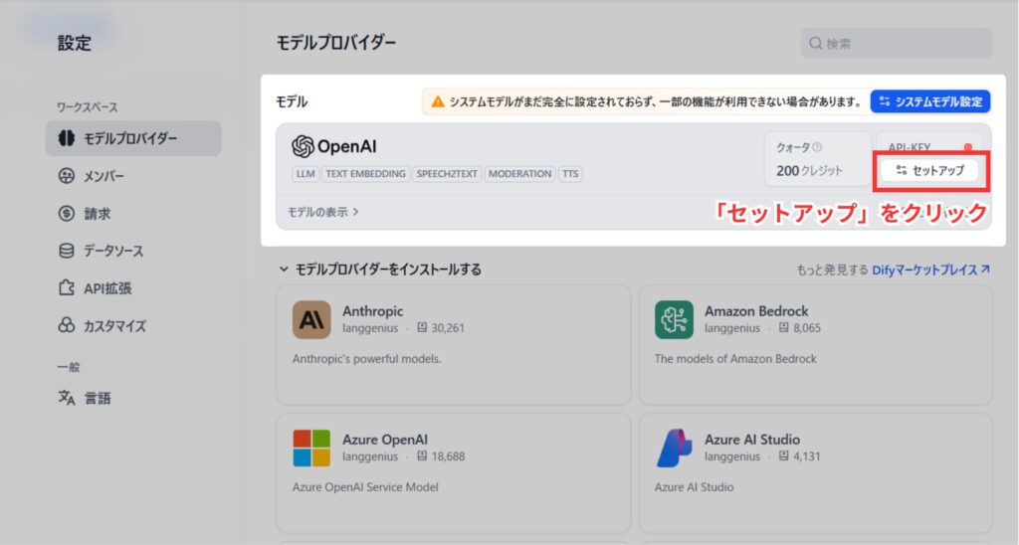Open the 請求 billing section
This screenshot has height=545, width=1019.
(x=85, y=213)
